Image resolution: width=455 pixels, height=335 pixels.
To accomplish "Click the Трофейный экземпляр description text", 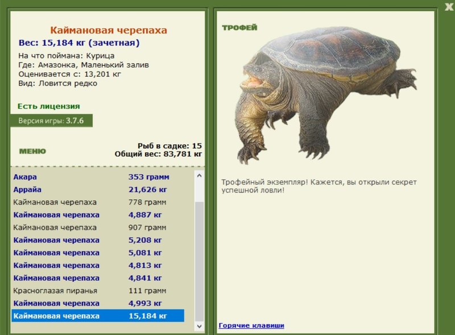I will [x=319, y=186].
